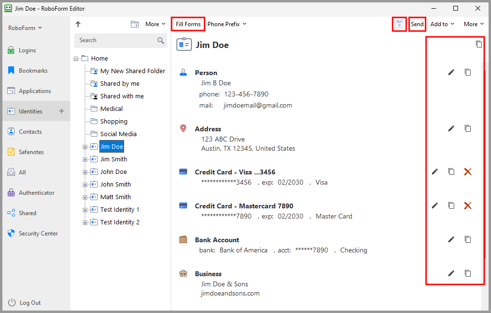Screen dimensions: 491x313
Task: Expand Jim Doe tree node
Action: click(85, 147)
